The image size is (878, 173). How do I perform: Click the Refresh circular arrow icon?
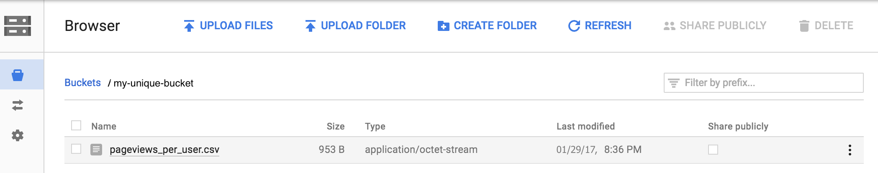tap(574, 26)
